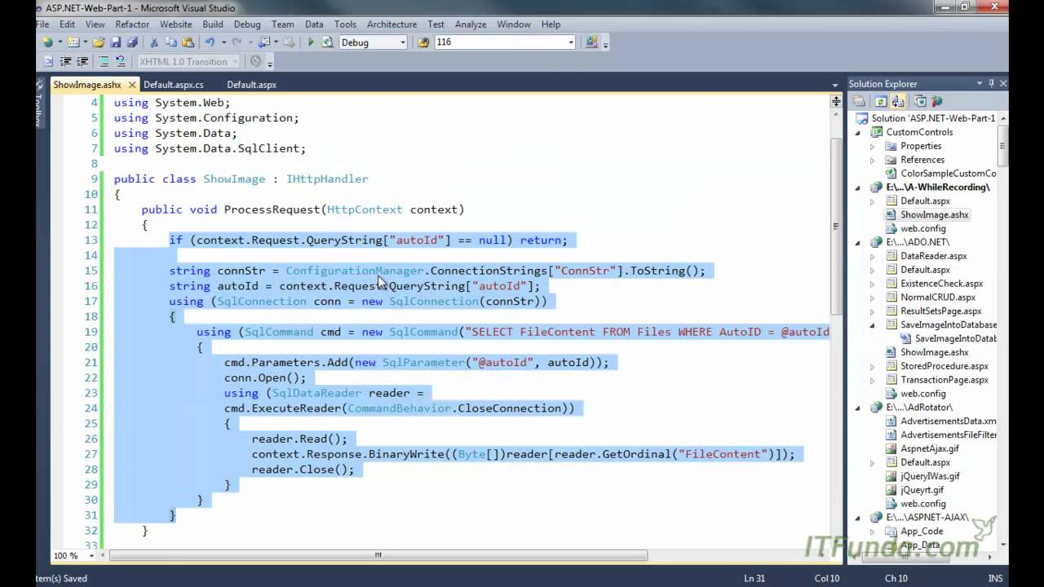Switch to the Default.aspx tab

251,85
